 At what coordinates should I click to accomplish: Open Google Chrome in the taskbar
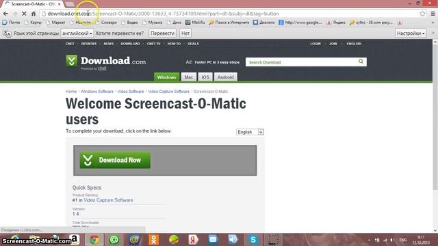(94, 240)
